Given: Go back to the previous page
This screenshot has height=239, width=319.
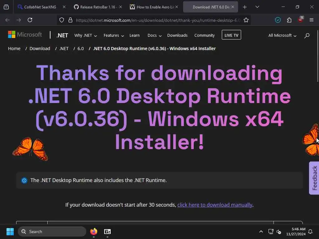Looking at the screenshot, I should point(7,20).
